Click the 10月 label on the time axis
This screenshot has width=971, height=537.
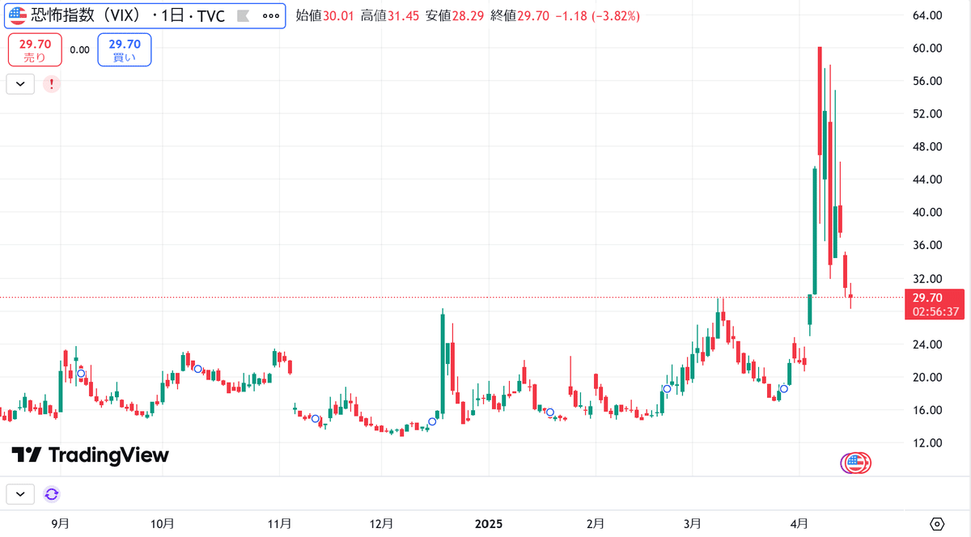click(163, 524)
